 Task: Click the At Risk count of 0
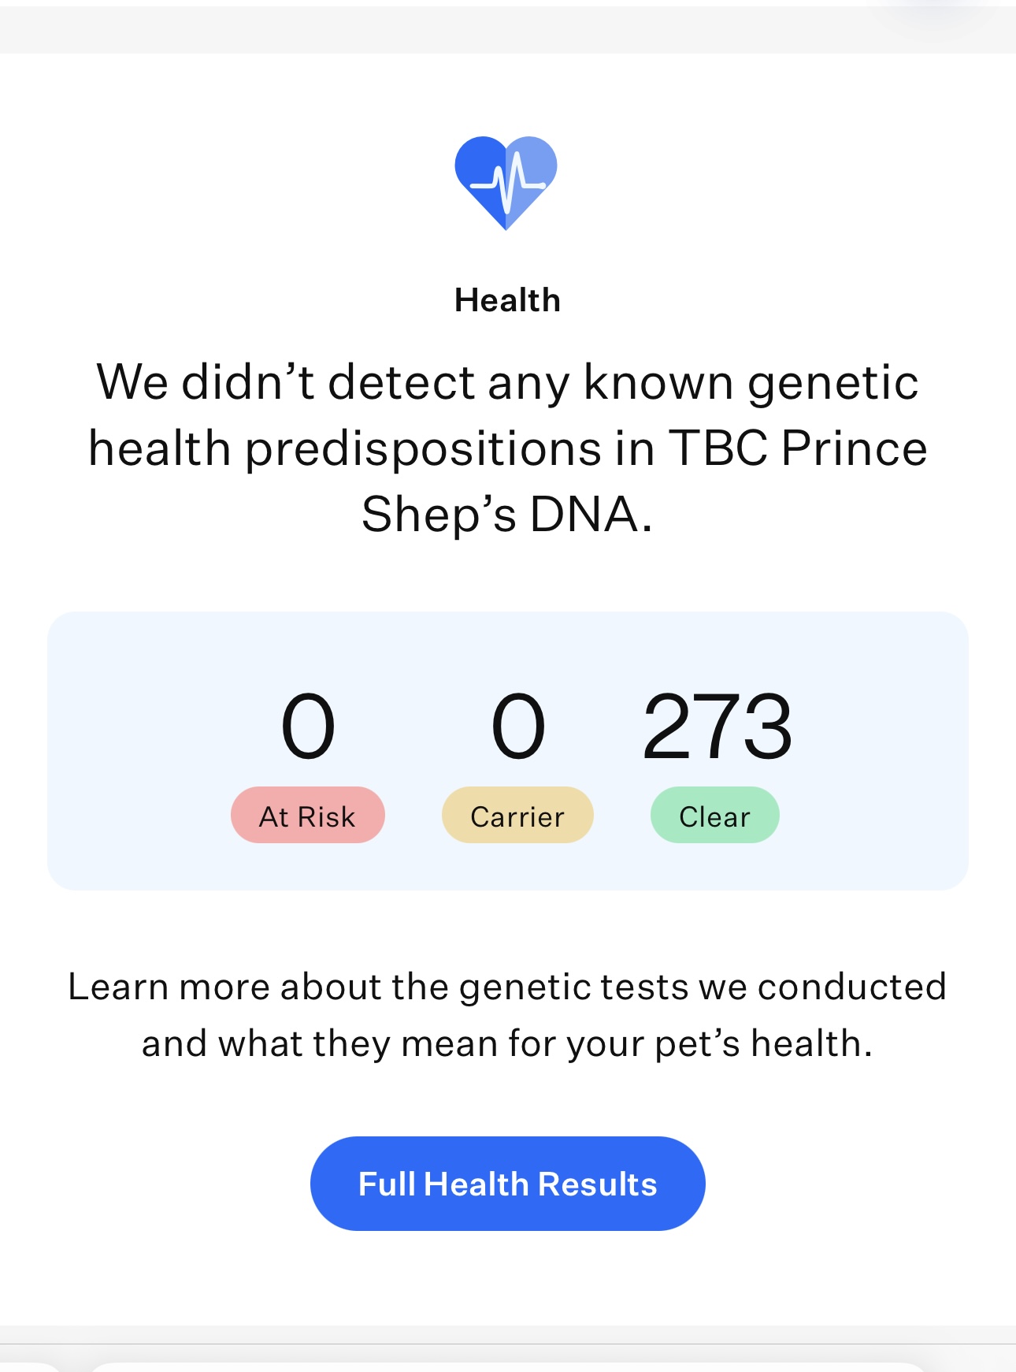308,727
